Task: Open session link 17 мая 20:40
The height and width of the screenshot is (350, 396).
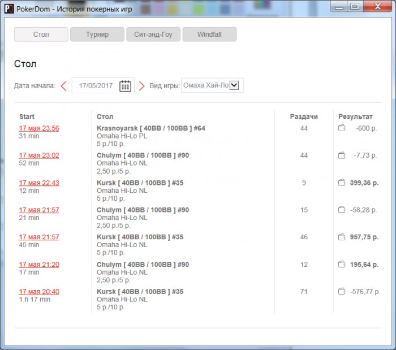Action: pos(39,292)
